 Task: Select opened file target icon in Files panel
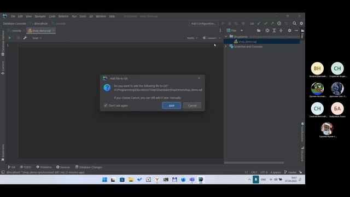click(x=267, y=31)
